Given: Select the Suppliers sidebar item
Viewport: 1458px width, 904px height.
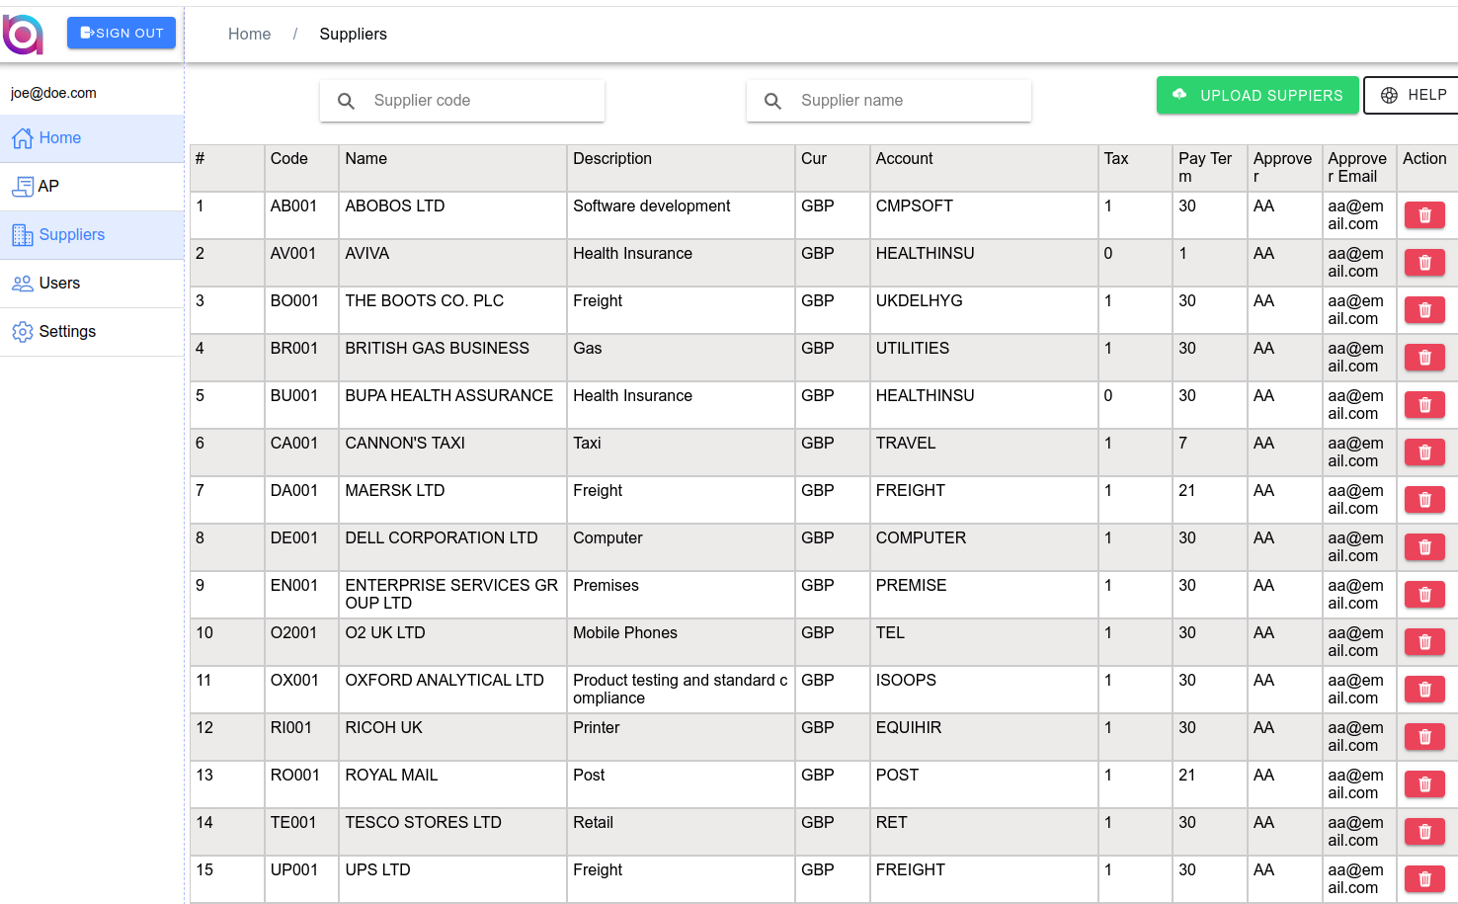Looking at the screenshot, I should 92,235.
